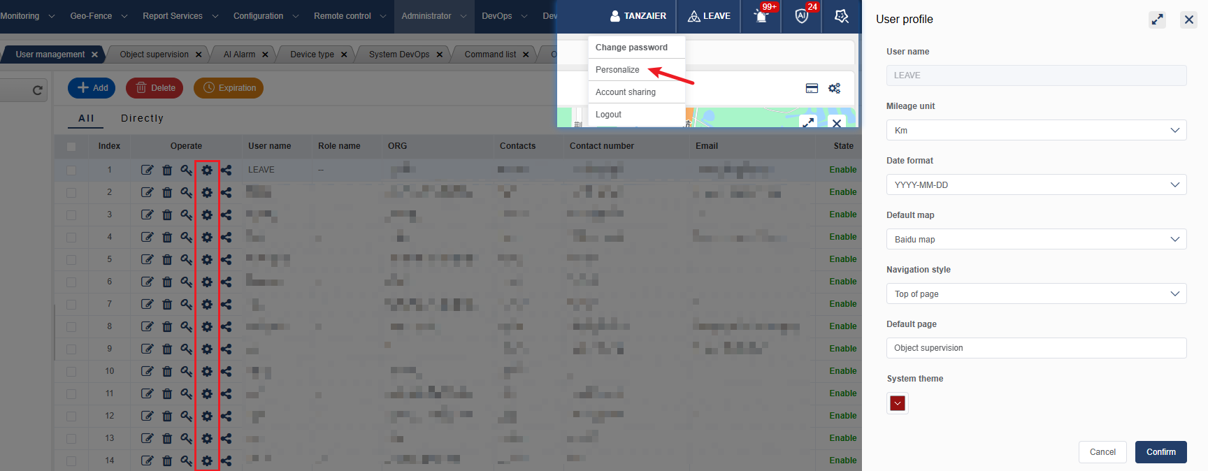Click the key icon in row 5
Image resolution: width=1208 pixels, height=471 pixels.
click(x=186, y=259)
